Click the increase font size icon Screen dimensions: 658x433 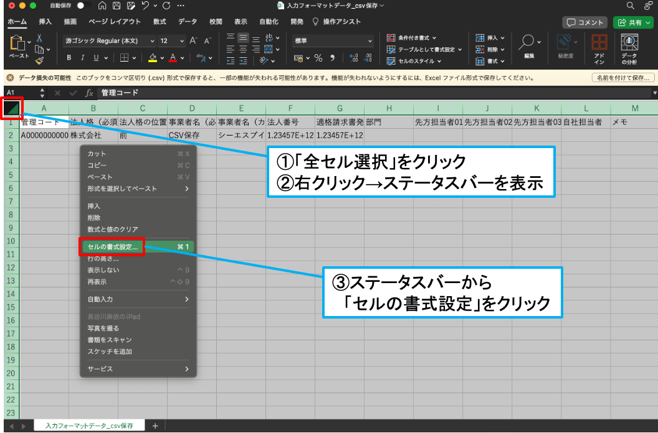point(193,40)
